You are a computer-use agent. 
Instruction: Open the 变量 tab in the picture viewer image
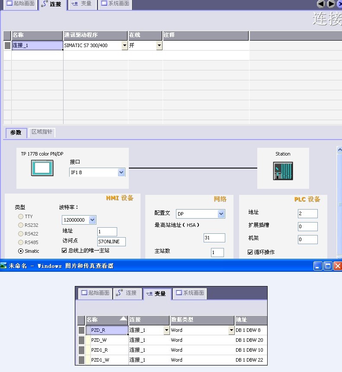(157, 294)
